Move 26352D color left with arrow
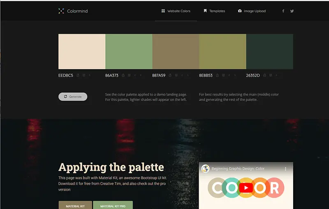The height and width of the screenshot is (209, 329). (x=276, y=75)
